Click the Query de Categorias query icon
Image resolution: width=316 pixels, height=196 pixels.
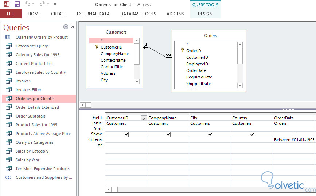(x=8, y=142)
